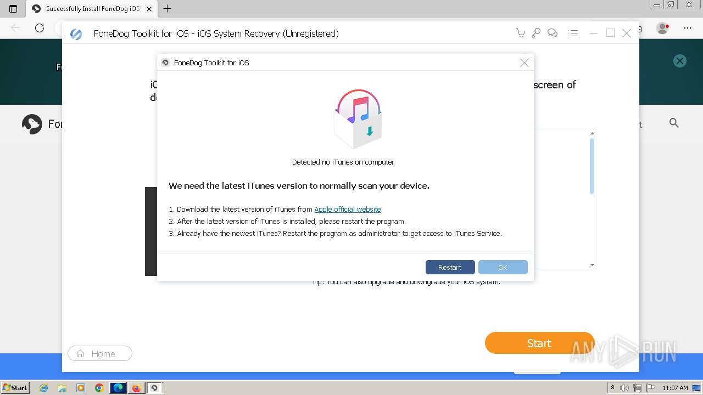The height and width of the screenshot is (395, 703).
Task: Launch Internet Explorer from taskbar
Action: pyautogui.click(x=44, y=388)
